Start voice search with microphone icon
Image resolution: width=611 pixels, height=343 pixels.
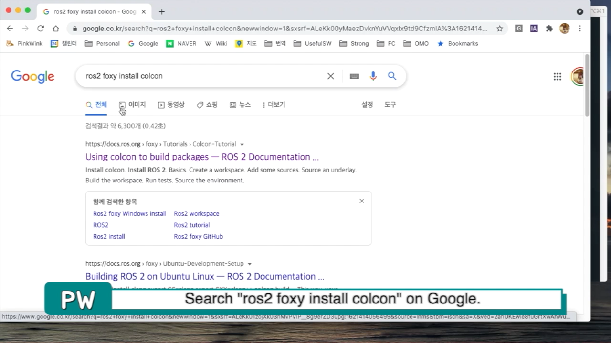click(x=373, y=76)
